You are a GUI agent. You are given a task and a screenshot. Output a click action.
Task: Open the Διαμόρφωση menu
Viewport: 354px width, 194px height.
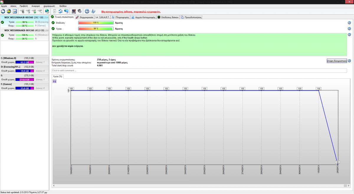click(x=50, y=6)
